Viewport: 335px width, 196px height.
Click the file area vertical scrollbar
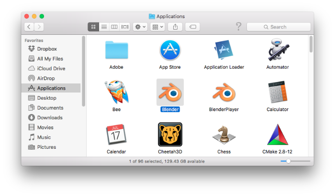tap(311, 44)
